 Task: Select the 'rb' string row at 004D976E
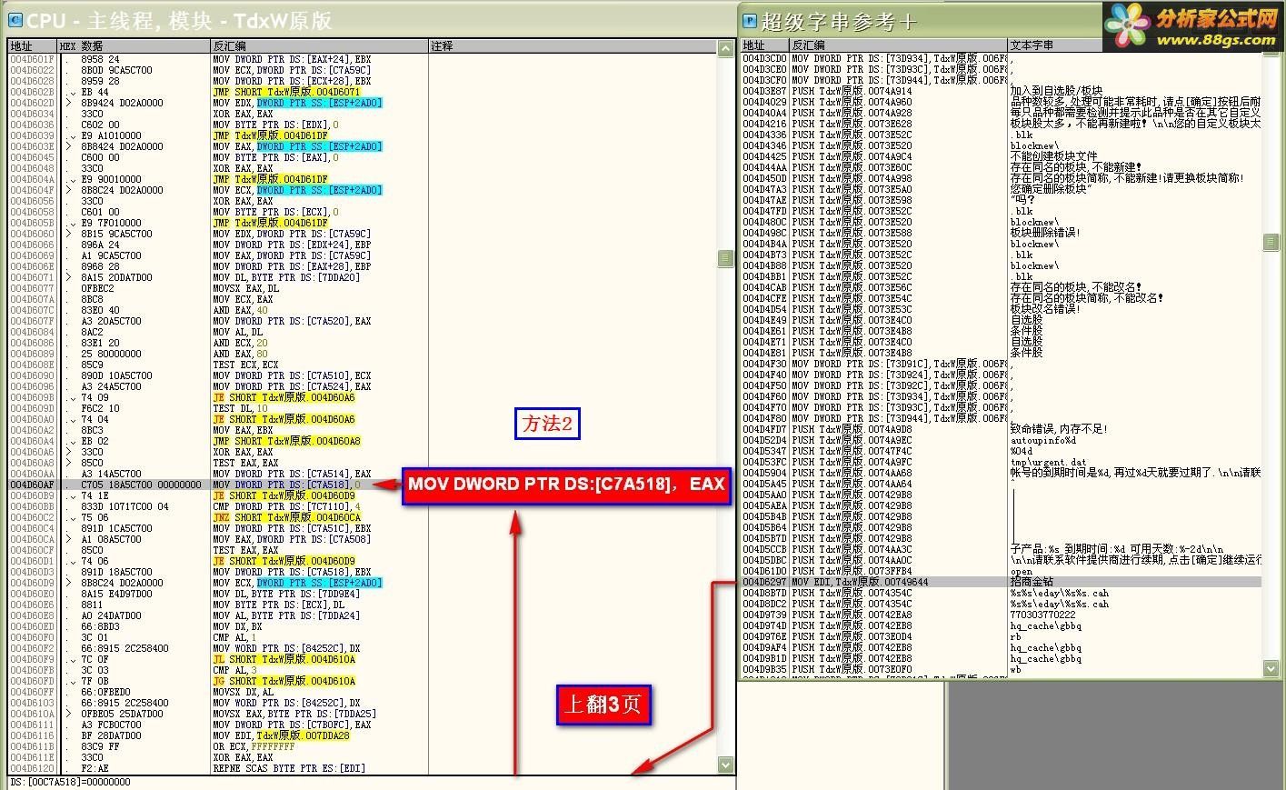point(1002,636)
